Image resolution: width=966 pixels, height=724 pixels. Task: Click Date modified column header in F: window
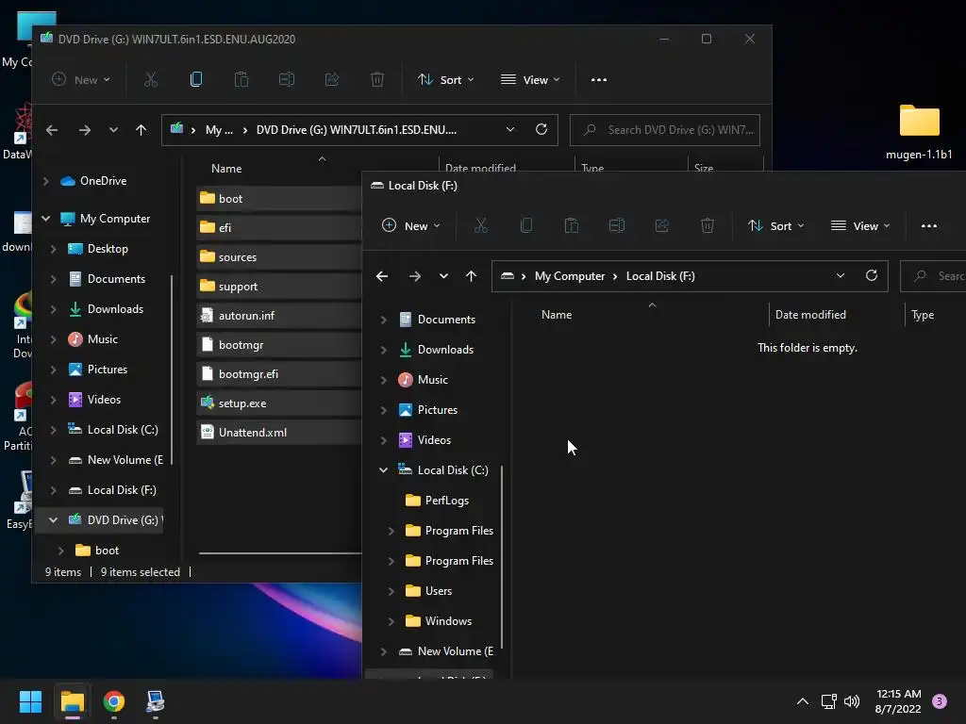(x=810, y=315)
